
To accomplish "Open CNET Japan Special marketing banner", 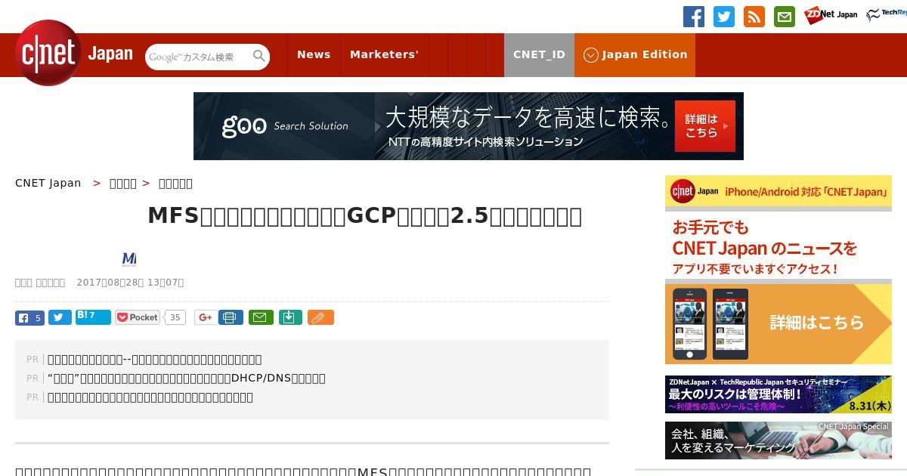I will pyautogui.click(x=779, y=440).
